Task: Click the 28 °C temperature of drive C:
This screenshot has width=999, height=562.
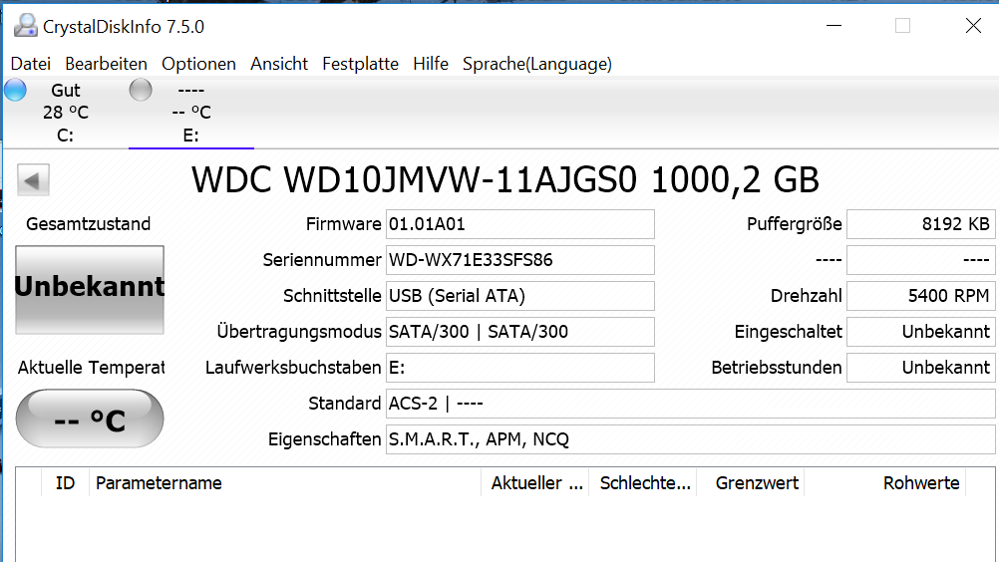Action: [x=66, y=113]
